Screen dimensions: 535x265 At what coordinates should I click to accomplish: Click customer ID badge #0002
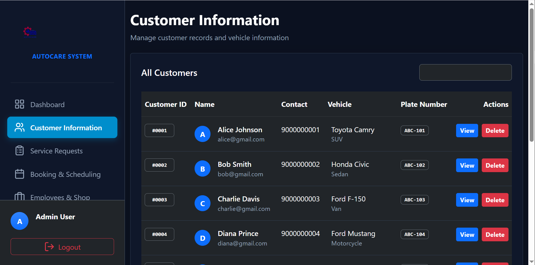coord(159,165)
